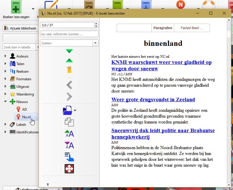Image resolution: width=233 pixels, height=190 pixels.
Task: Open the table of contents scroll icon
Action: [69, 70]
